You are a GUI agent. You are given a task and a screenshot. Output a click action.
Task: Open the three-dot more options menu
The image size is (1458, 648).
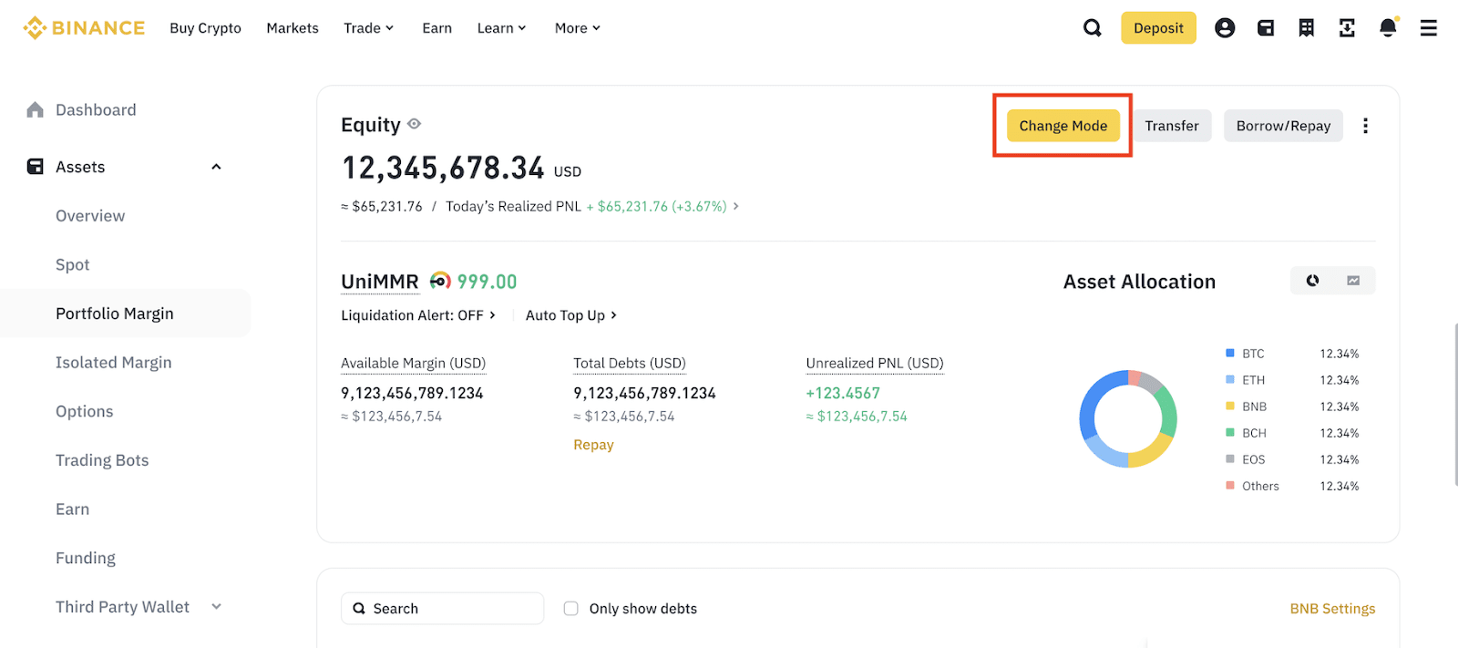tap(1365, 126)
